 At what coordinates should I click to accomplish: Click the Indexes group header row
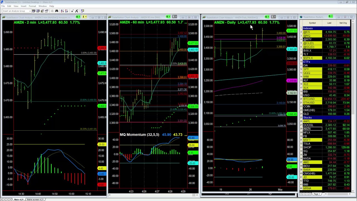[325, 28]
